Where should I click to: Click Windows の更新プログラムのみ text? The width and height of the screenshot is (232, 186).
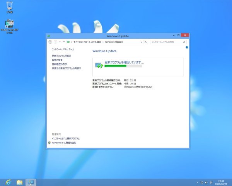138,87
